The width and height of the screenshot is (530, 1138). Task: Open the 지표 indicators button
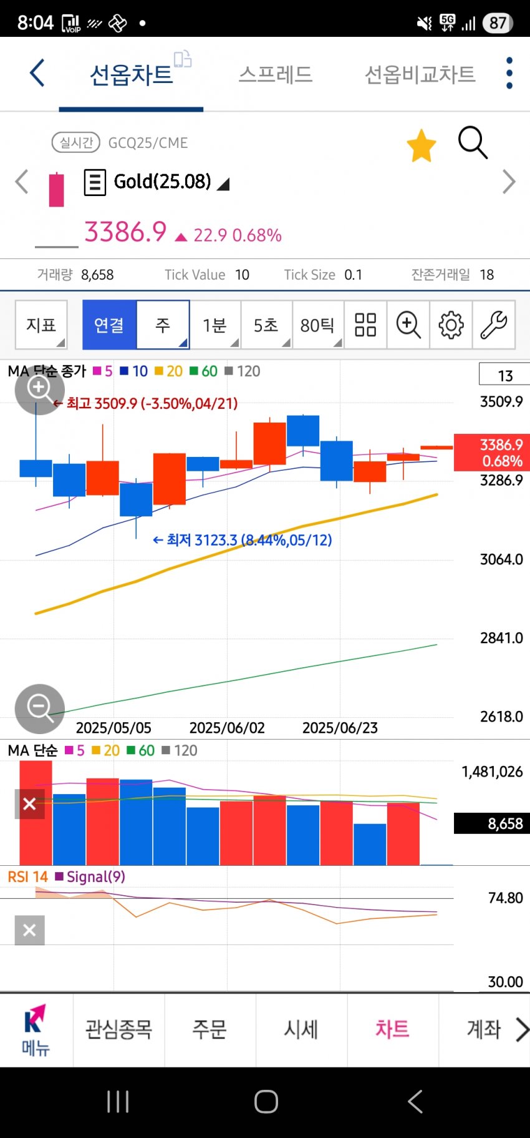click(41, 325)
